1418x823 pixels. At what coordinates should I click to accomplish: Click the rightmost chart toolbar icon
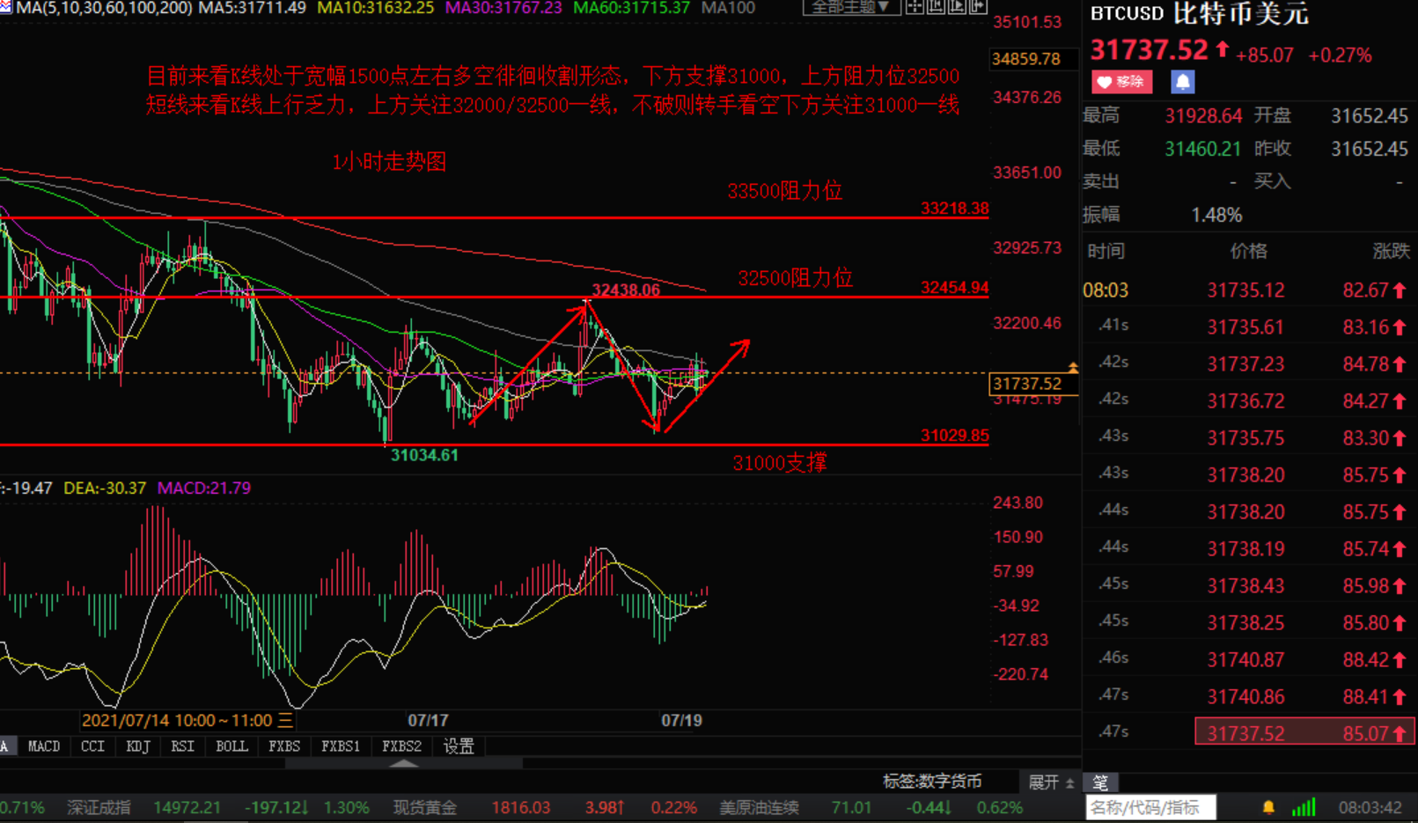point(978,7)
